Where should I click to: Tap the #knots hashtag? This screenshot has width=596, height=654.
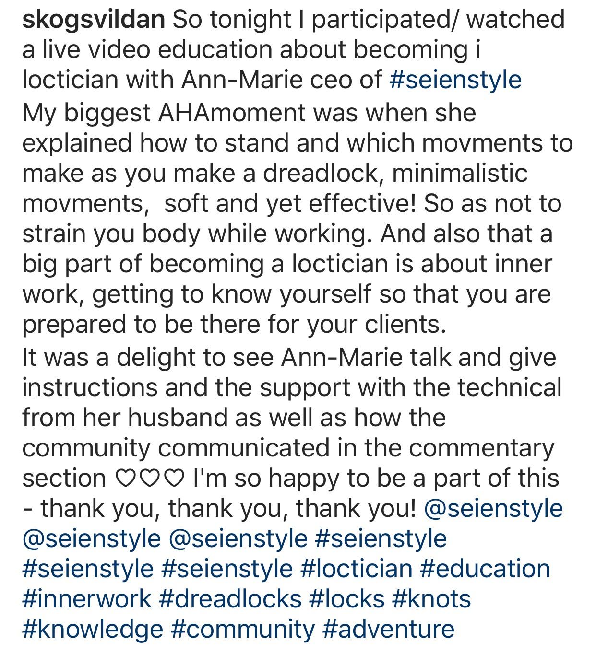tap(431, 599)
